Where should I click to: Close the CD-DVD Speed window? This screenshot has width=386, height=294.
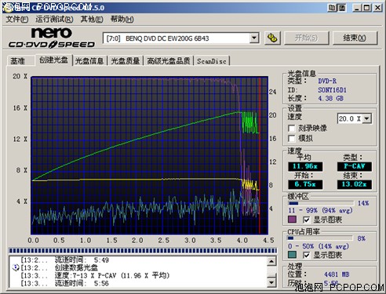point(377,8)
